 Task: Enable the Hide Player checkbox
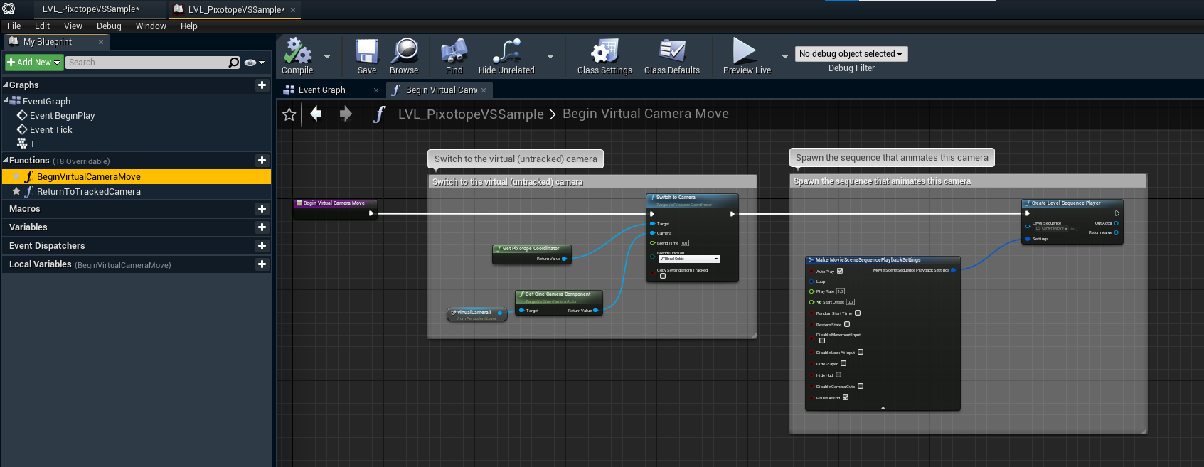[x=843, y=363]
